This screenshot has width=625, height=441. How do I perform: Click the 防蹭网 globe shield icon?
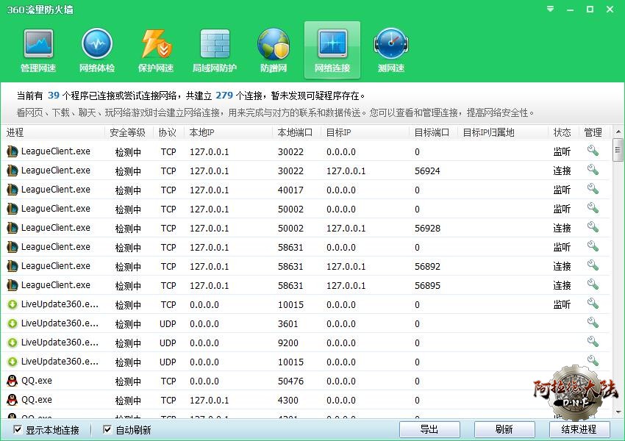pos(274,45)
